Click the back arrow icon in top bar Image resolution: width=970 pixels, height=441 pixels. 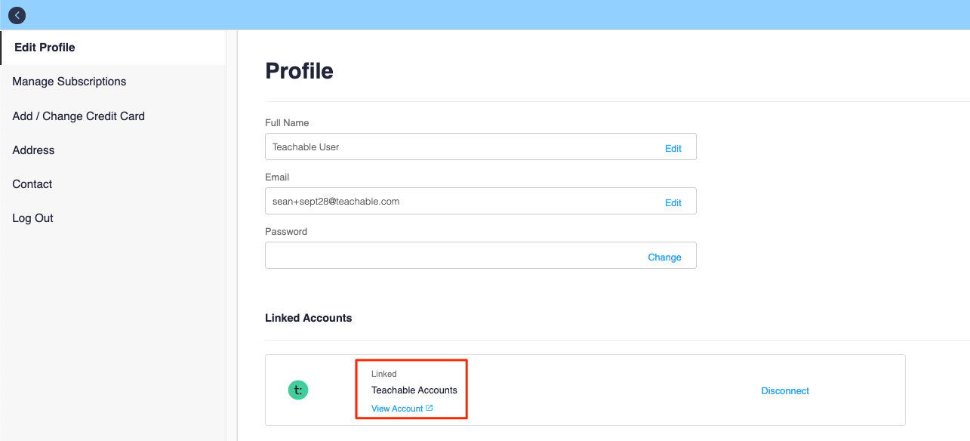pyautogui.click(x=17, y=15)
